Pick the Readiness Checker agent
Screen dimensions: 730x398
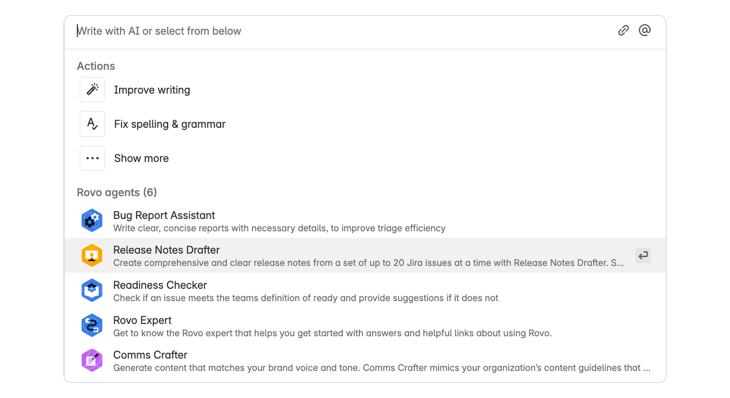click(365, 291)
